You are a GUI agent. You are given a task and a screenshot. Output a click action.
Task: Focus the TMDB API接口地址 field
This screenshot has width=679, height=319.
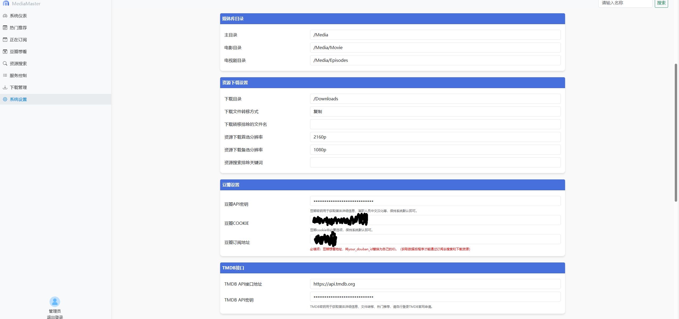pos(435,284)
